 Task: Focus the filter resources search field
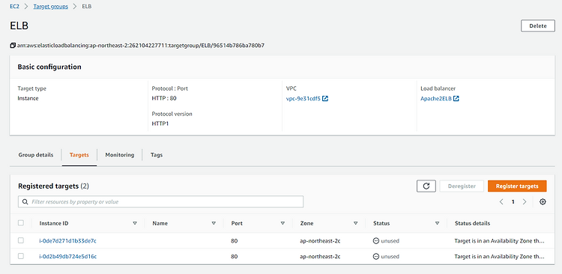161,201
